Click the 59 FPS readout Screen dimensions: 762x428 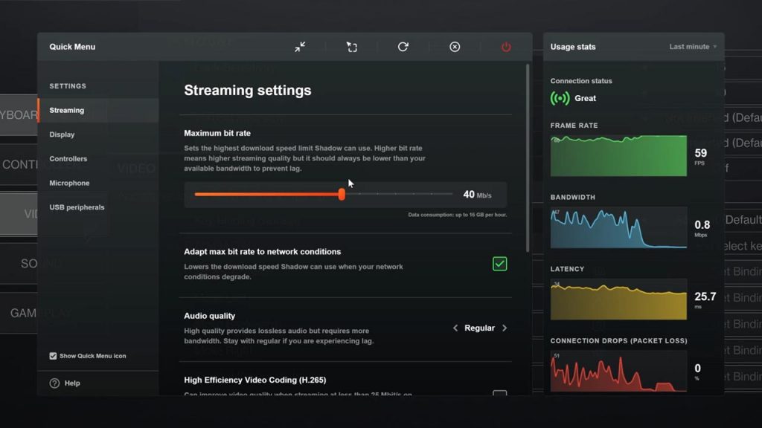(x=701, y=156)
